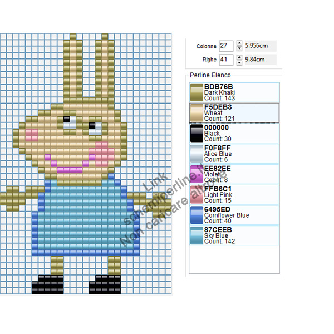The image size is (334, 334).
Task: Click the 'Count: 143' text
Action: tap(219, 98)
